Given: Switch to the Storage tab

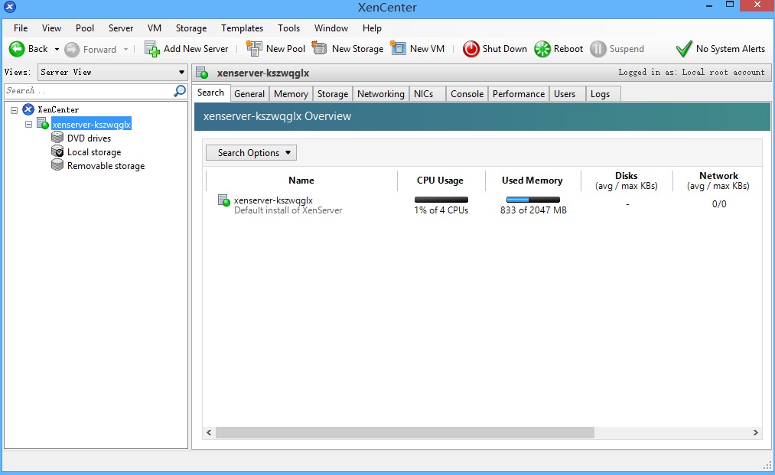Looking at the screenshot, I should pos(333,94).
